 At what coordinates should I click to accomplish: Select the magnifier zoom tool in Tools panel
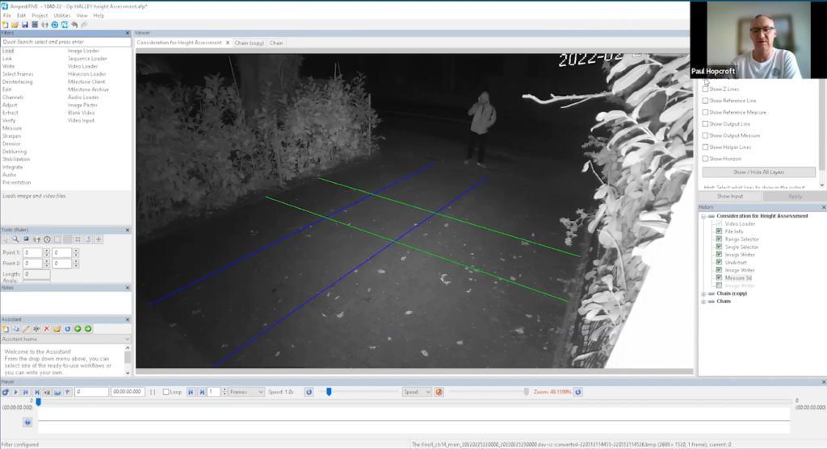point(16,239)
